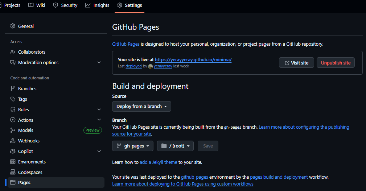This screenshot has width=366, height=191.
Task: Open Collaborators settings page
Action: 56,52
